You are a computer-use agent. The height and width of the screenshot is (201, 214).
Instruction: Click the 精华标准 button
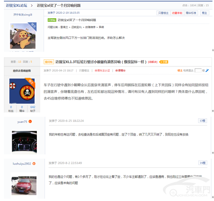[191, 13]
